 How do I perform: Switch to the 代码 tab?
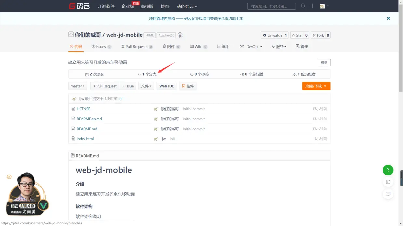click(x=76, y=47)
